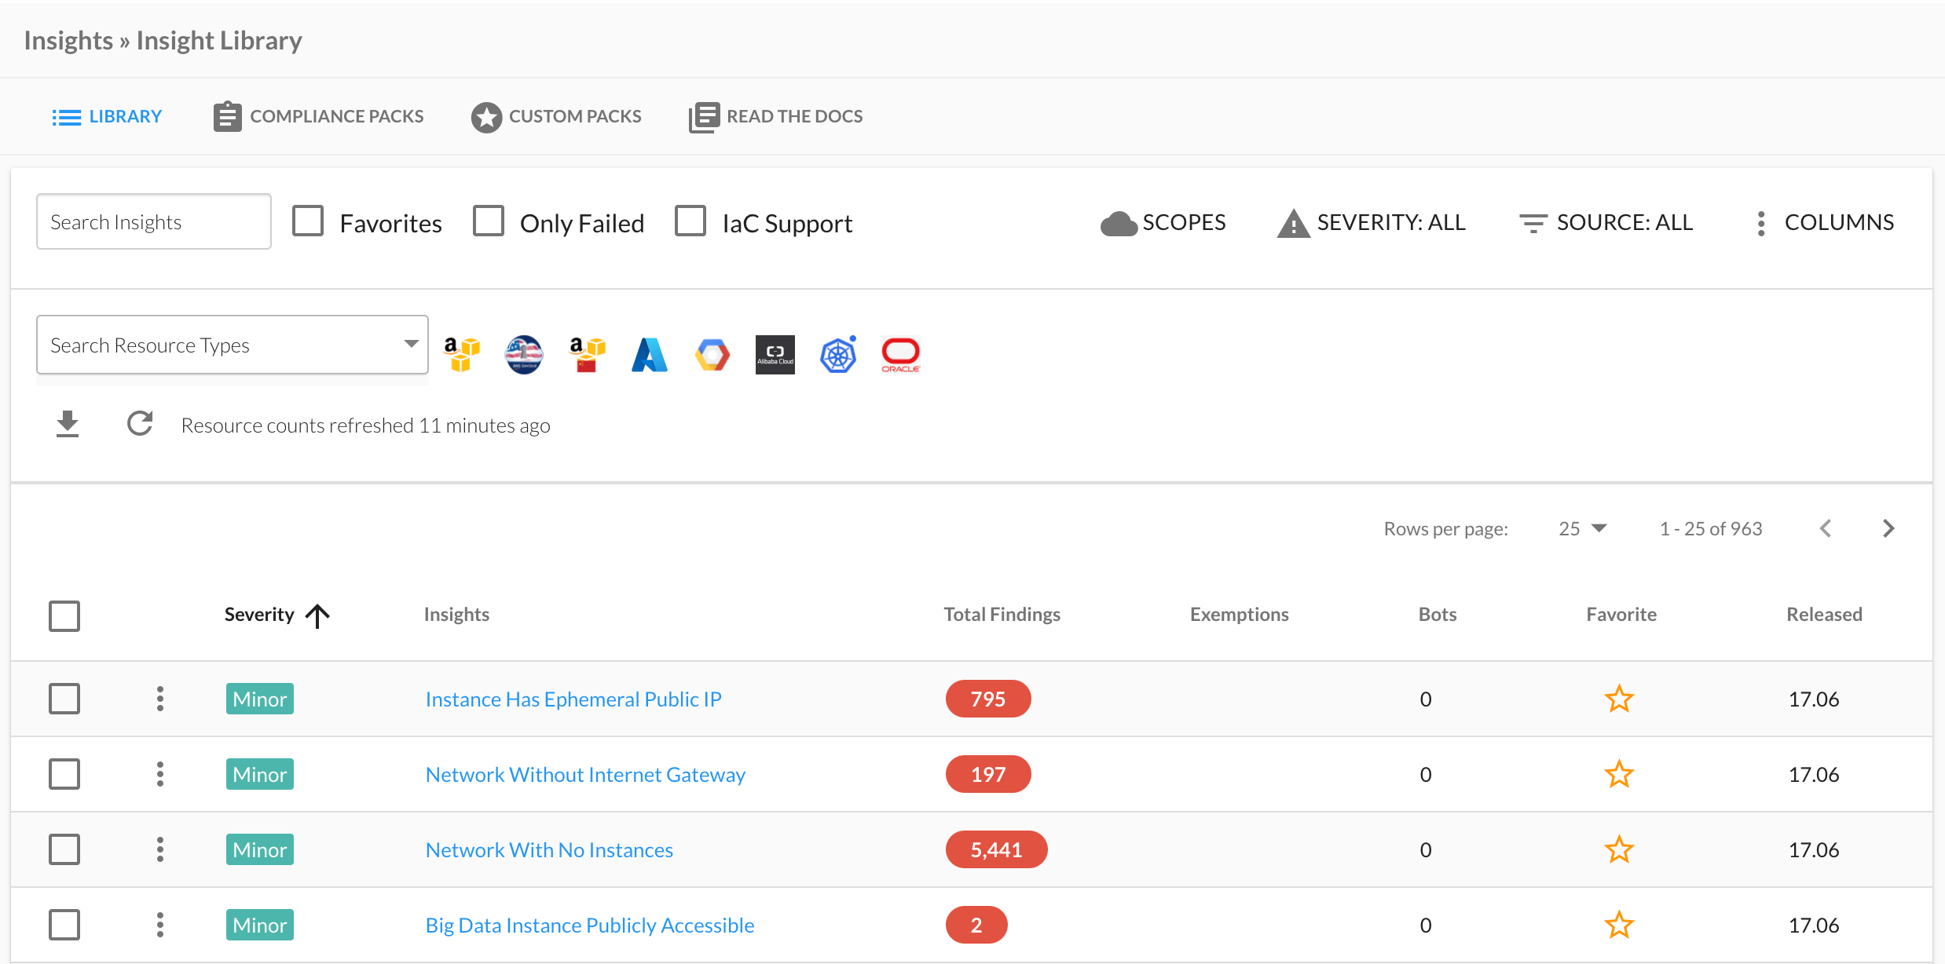Image resolution: width=1945 pixels, height=964 pixels.
Task: Refresh resource counts
Action: tap(140, 424)
